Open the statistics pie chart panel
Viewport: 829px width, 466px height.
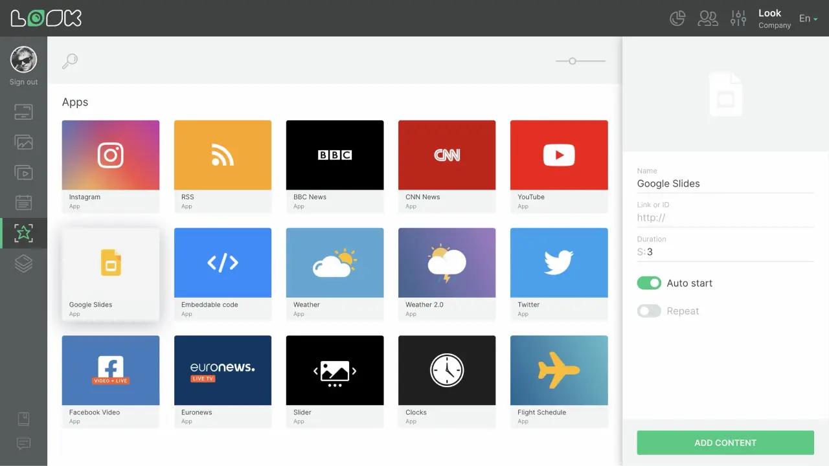[x=677, y=18]
